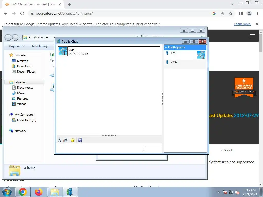The image size is (263, 197).
Task: Collapse the Participants group arrow
Action: coord(166,47)
